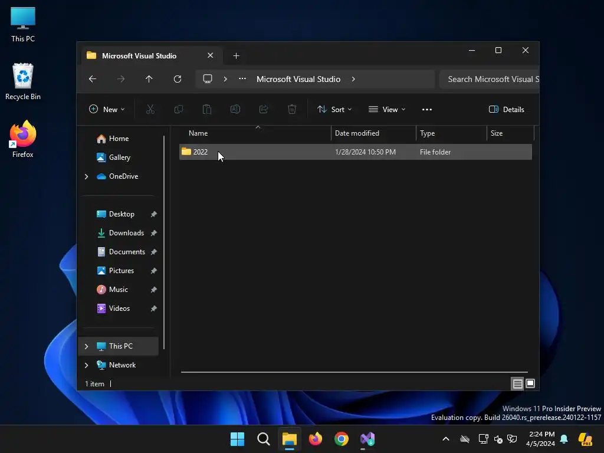Click the horizontal scrollbar in file list
The height and width of the screenshot is (453, 604).
[x=354, y=372]
